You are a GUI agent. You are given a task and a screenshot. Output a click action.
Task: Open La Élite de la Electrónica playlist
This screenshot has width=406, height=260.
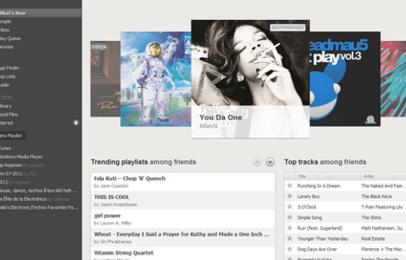[x=35, y=199]
